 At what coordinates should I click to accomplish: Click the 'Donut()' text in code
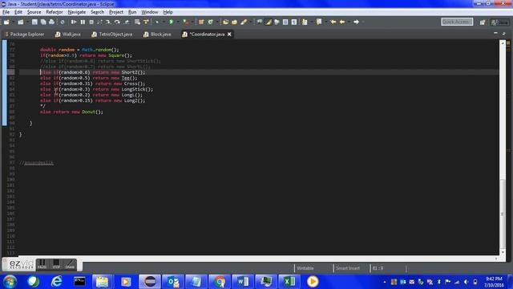[x=92, y=112]
